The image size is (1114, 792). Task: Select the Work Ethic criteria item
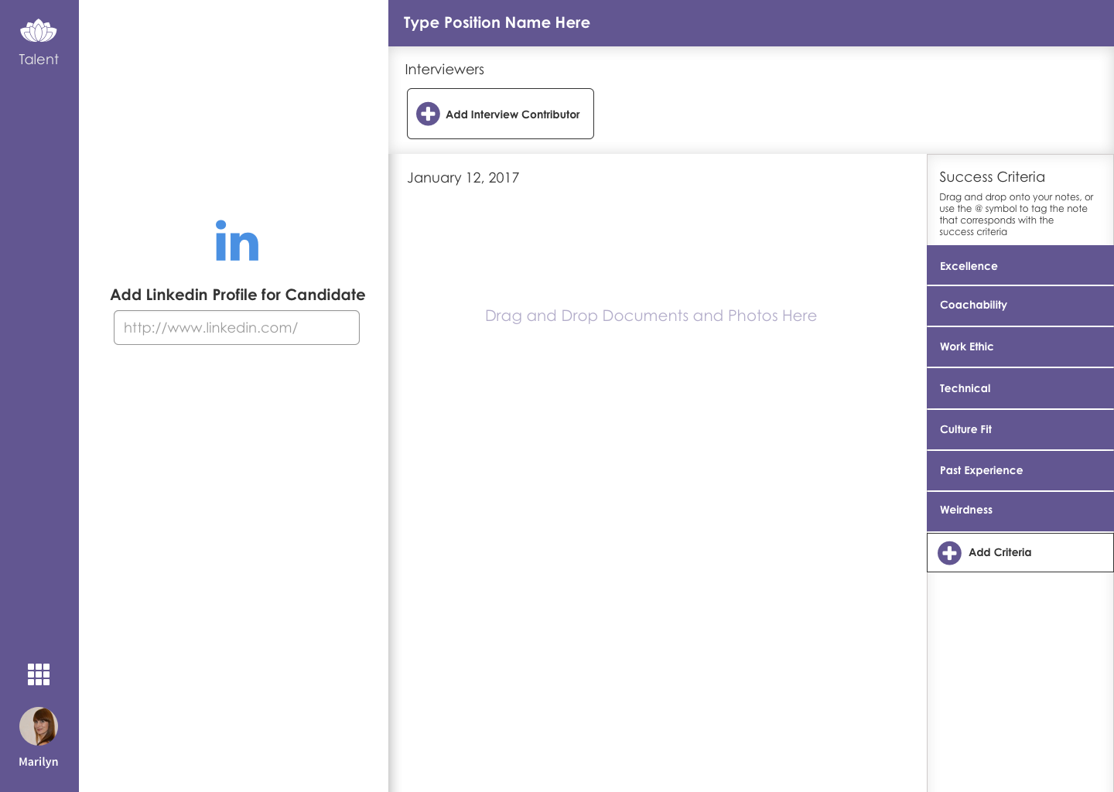coord(1020,346)
